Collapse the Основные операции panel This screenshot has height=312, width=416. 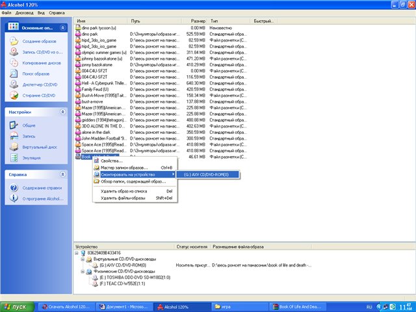point(62,28)
